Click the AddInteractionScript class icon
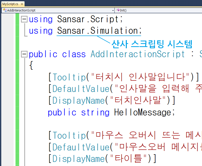Screen dimensions: 202x166 pos(5,10)
